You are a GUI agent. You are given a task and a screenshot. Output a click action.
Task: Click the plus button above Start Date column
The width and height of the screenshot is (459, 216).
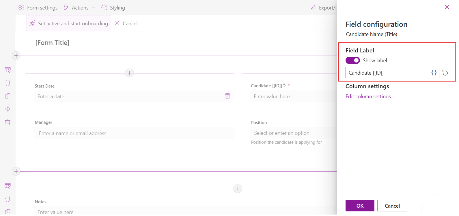(130, 73)
